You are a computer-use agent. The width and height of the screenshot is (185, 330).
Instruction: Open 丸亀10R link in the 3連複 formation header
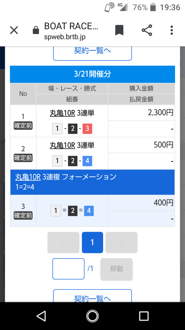click(x=28, y=177)
